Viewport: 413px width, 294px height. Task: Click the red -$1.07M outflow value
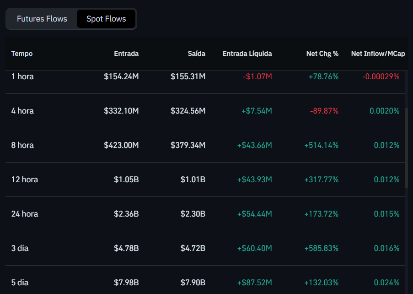(x=257, y=76)
